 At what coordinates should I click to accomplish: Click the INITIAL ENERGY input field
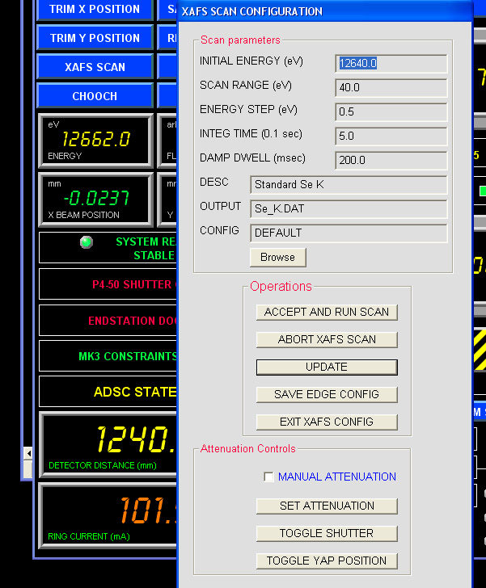[391, 63]
